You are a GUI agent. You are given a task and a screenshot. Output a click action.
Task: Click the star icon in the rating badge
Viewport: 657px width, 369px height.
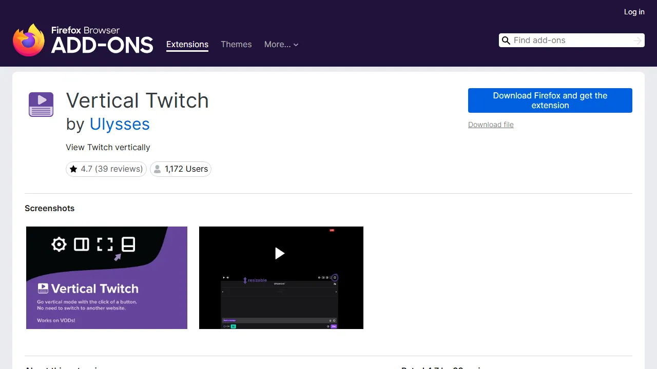tap(74, 169)
